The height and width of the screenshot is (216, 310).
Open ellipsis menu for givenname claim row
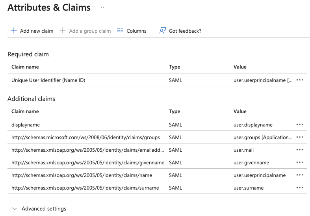pos(300,162)
